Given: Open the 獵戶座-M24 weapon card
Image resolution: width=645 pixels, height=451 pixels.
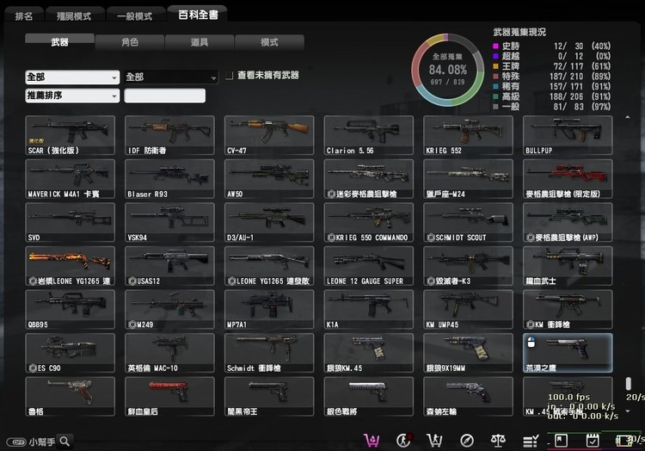Looking at the screenshot, I should (468, 179).
